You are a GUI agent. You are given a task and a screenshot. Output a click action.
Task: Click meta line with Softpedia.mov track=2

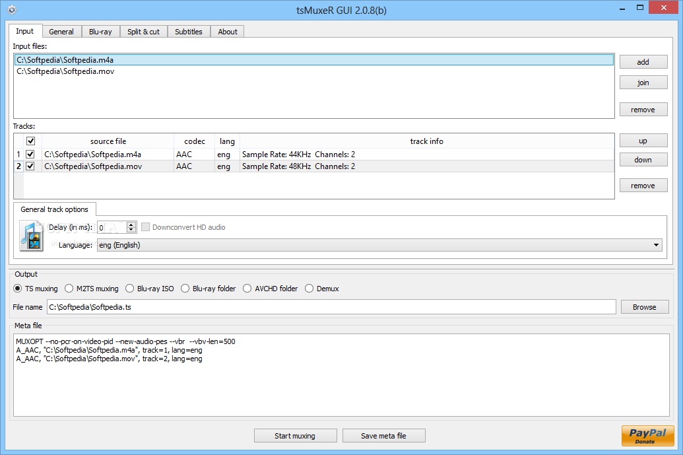(x=109, y=359)
